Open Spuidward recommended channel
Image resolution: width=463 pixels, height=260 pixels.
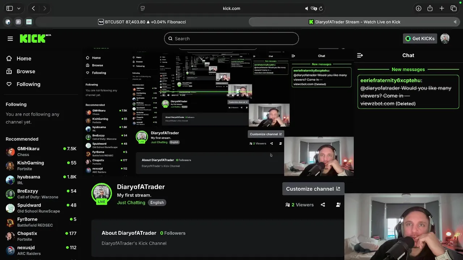point(41,208)
